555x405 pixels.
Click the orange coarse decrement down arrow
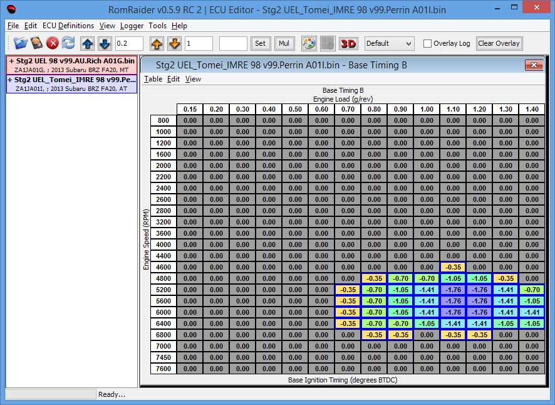pos(174,43)
